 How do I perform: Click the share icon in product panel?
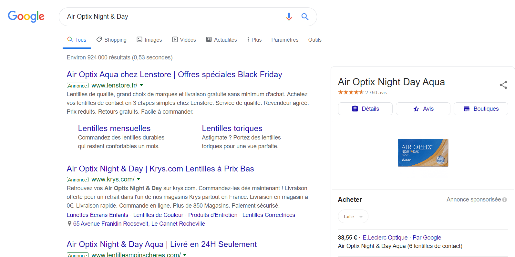pos(503,85)
